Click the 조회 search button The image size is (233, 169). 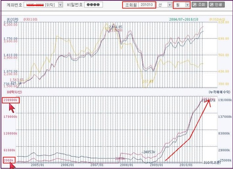coord(200,5)
